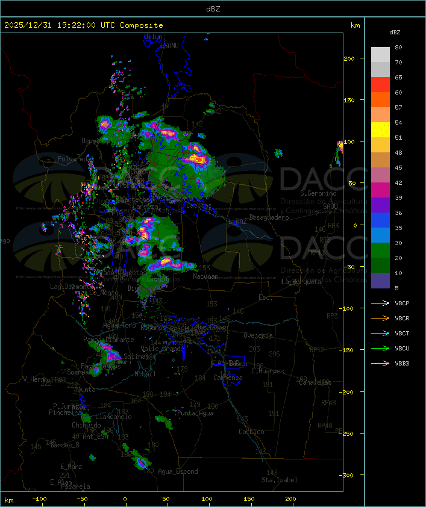Click the -100 km tick on bottom axis

tap(39, 499)
